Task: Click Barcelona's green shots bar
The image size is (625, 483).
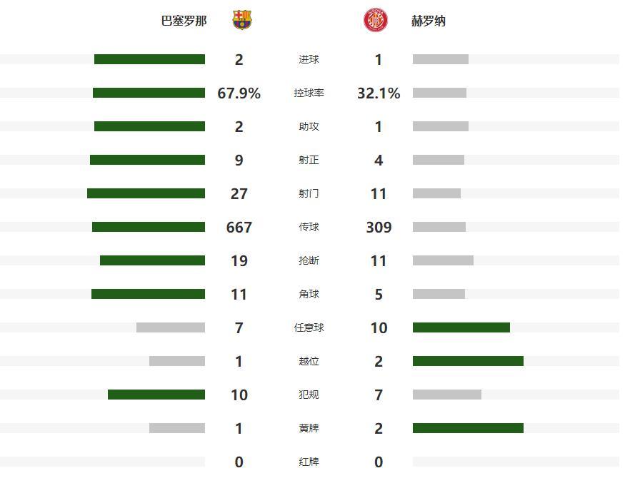Action: coord(146,193)
